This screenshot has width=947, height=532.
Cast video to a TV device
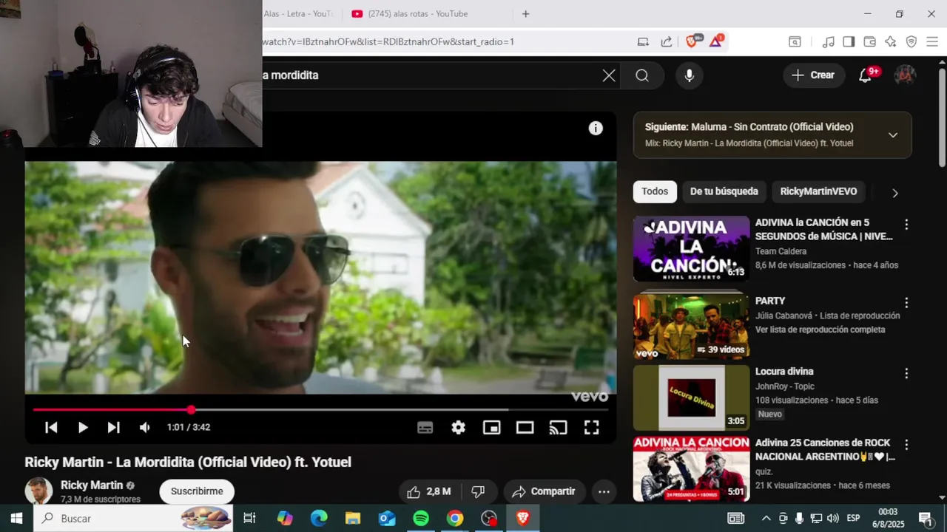(x=558, y=427)
